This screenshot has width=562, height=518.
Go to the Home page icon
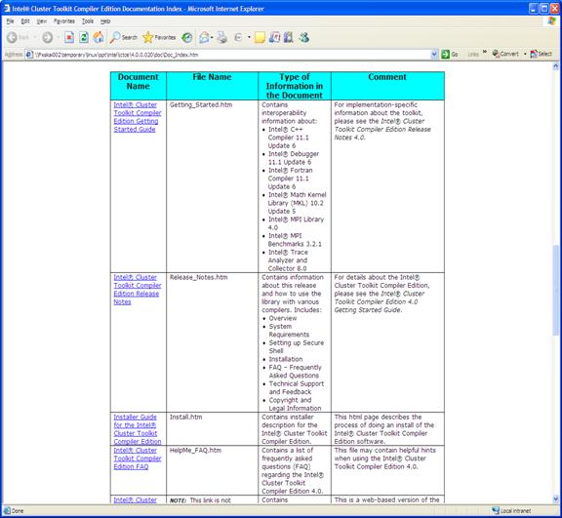tap(99, 37)
